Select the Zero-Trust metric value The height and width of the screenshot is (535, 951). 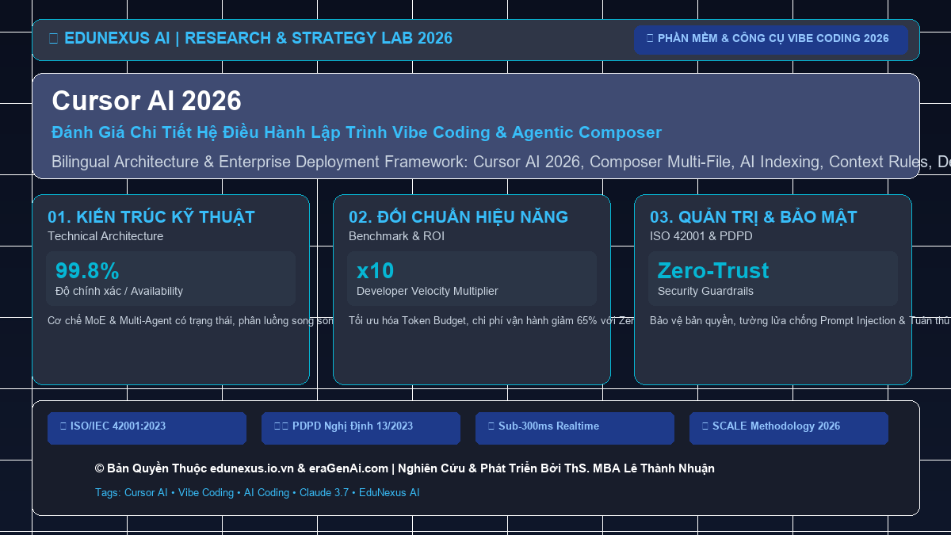[x=713, y=271]
